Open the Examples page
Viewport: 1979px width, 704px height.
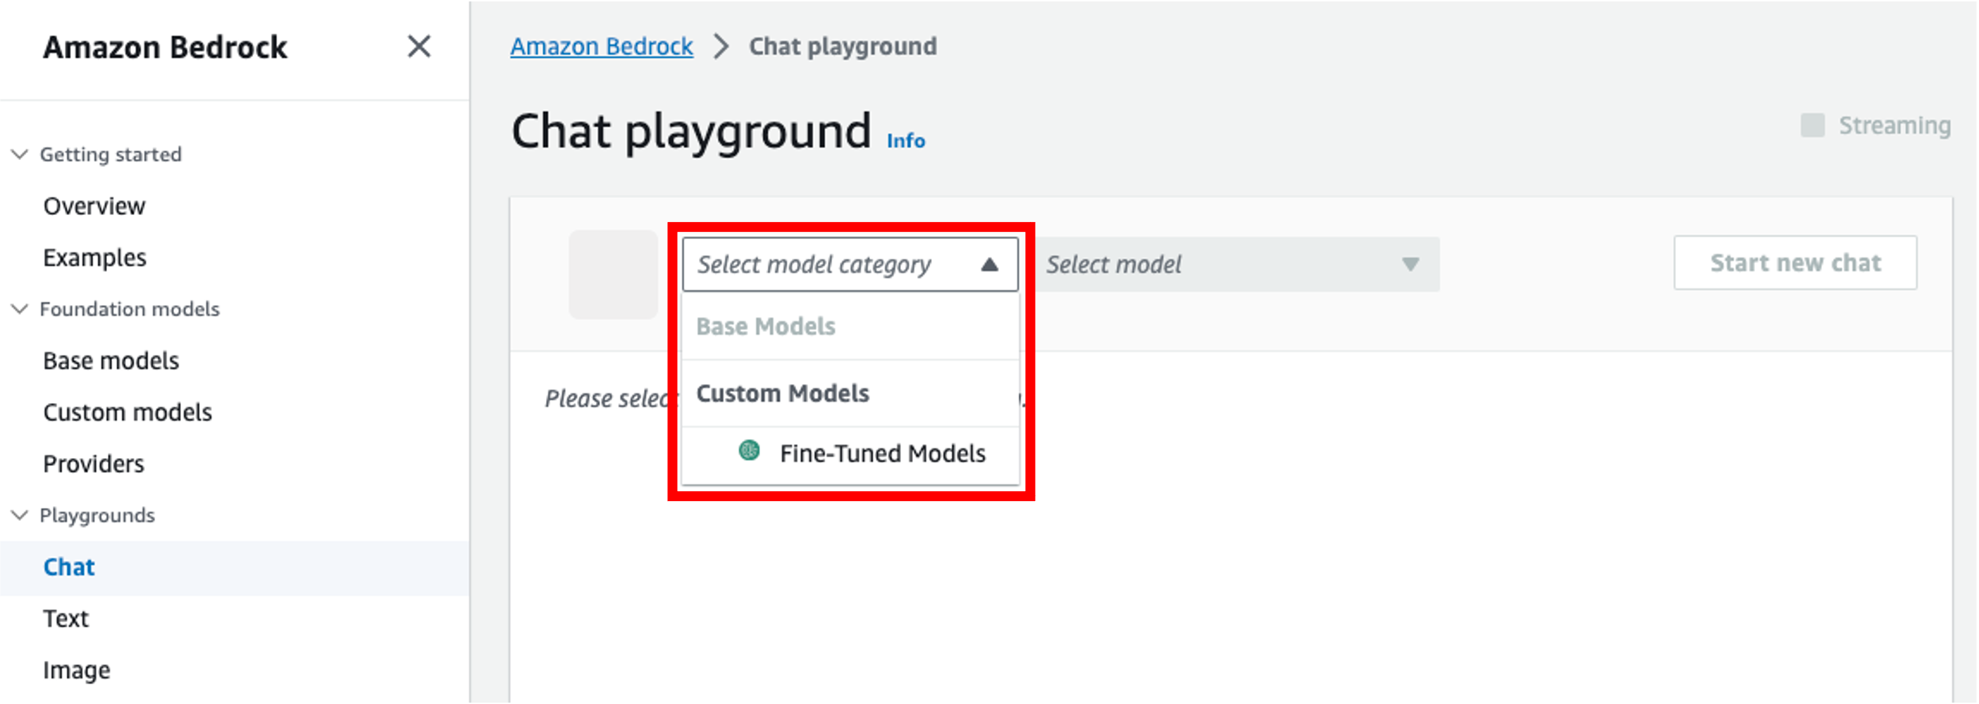94,257
